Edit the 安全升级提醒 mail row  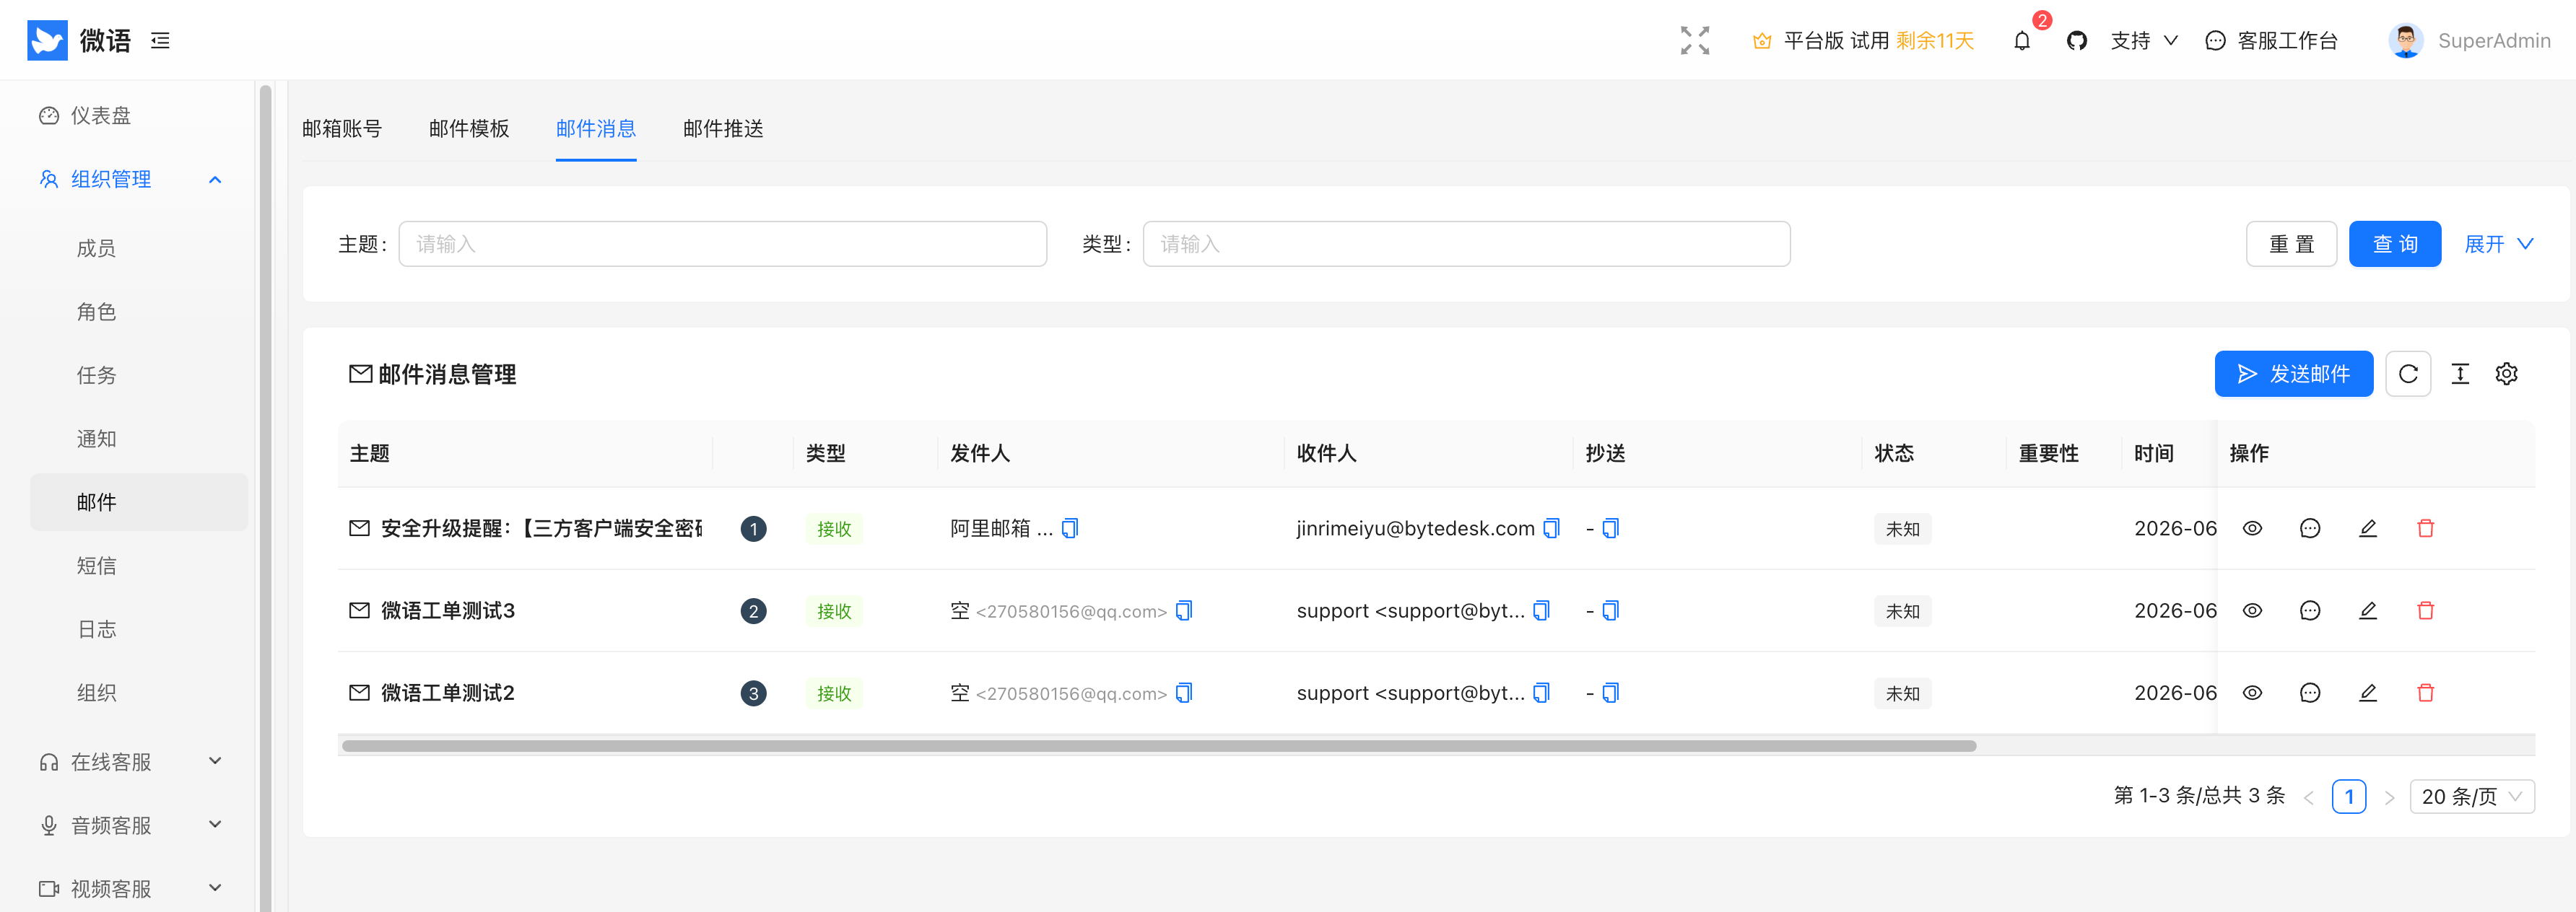(2367, 528)
